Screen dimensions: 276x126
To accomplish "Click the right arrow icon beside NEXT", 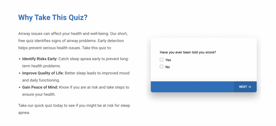I will pos(249,87).
